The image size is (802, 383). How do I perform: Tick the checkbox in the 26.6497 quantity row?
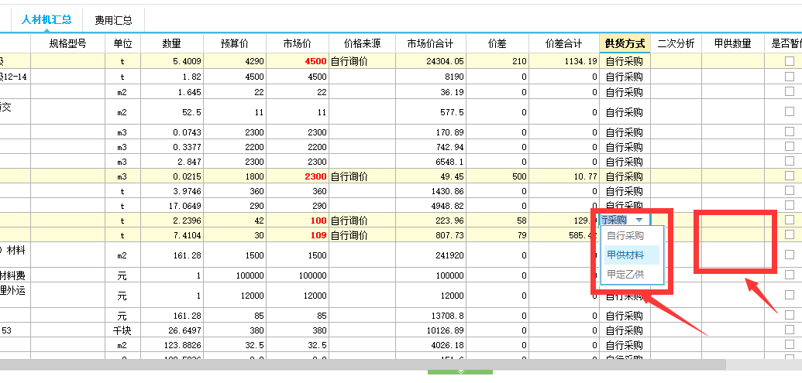[789, 330]
